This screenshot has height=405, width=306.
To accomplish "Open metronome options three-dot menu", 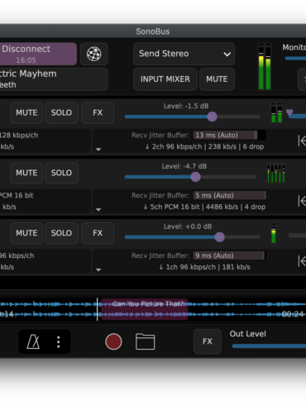I will point(58,341).
